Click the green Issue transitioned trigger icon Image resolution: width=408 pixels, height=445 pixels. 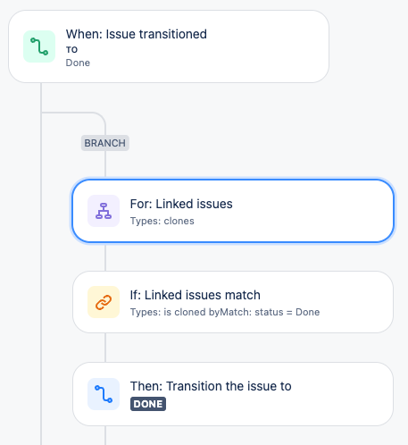point(39,46)
